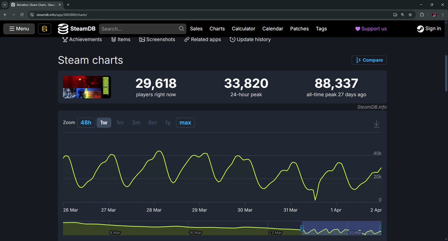Open the Tags nav item
The image size is (448, 241).
click(321, 29)
